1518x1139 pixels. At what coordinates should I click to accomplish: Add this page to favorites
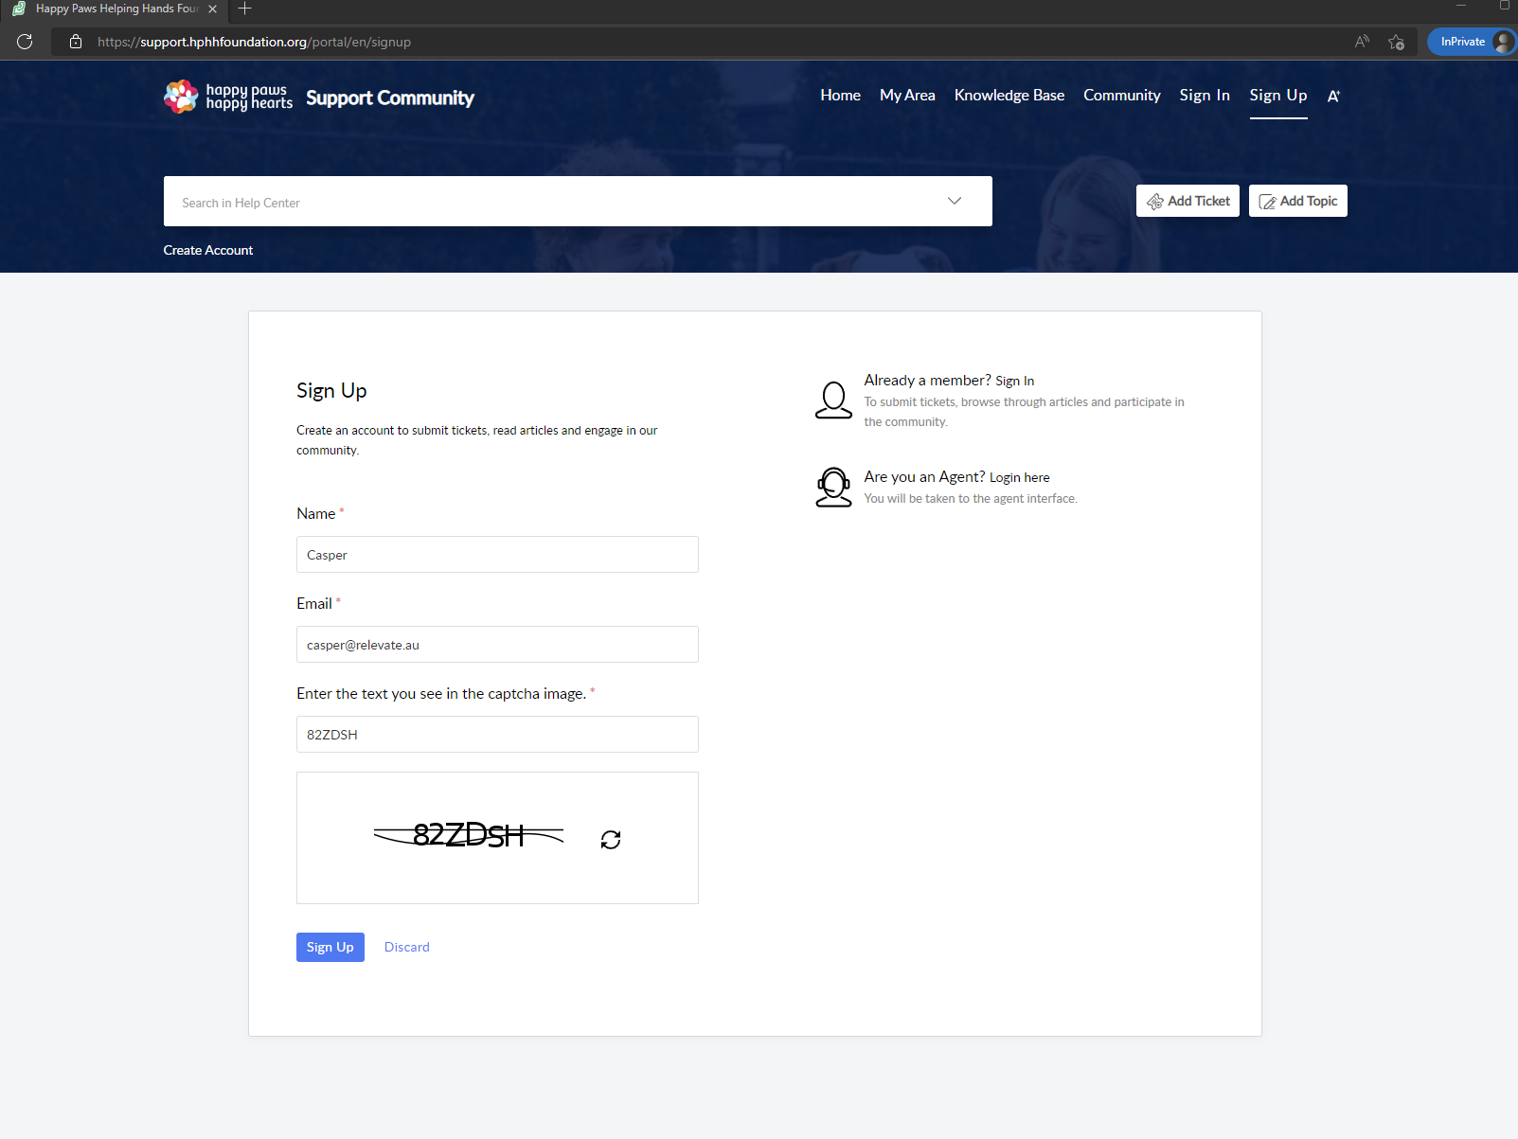(1396, 42)
